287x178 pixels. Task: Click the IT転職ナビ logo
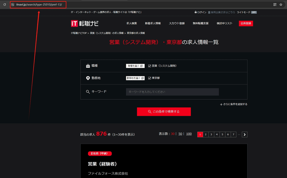tap(85, 23)
